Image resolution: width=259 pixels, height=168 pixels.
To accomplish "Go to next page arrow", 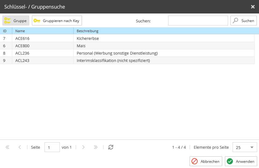I will click(x=83, y=147).
